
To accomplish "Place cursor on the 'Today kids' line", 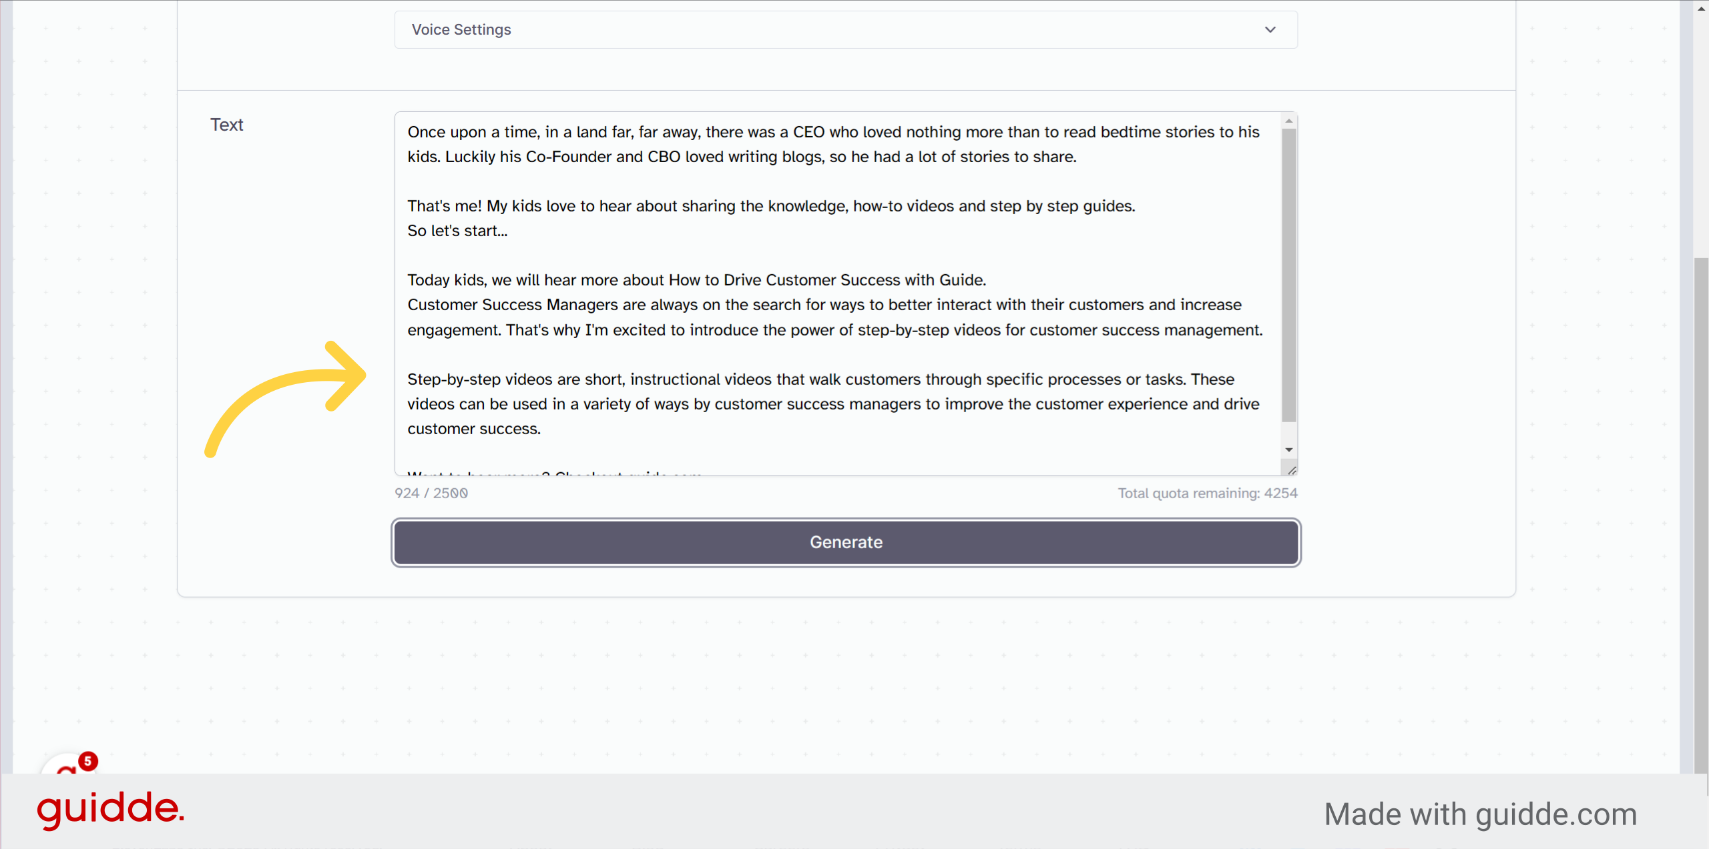I will [x=696, y=280].
